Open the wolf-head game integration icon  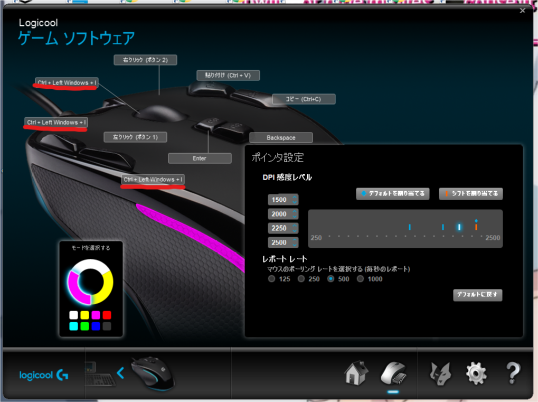440,373
